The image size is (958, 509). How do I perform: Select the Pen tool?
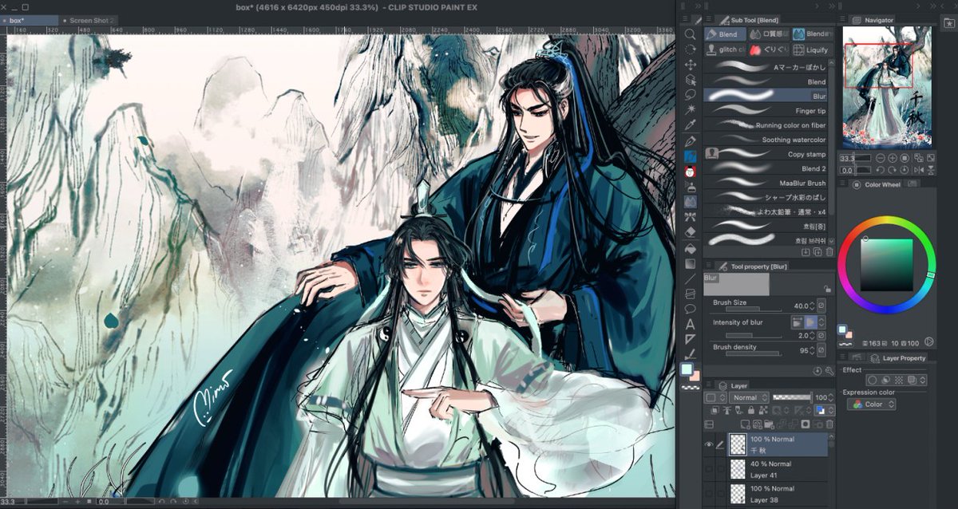691,141
